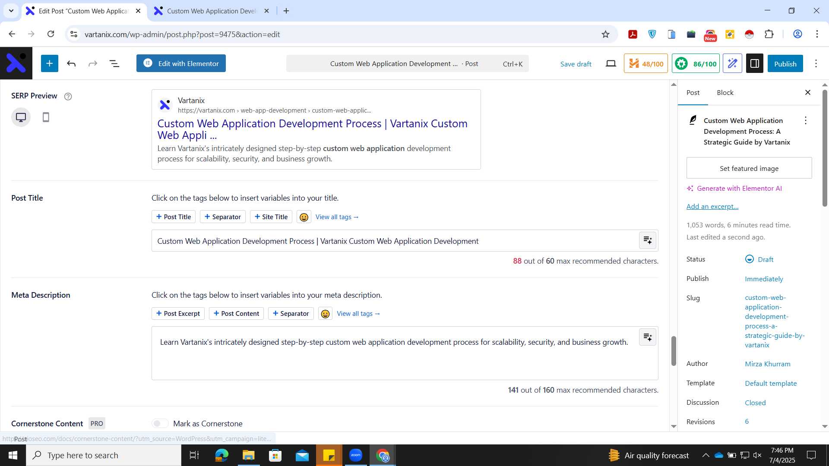The image size is (829, 466).
Task: Switch to the Block sidebar tab
Action: click(x=725, y=92)
